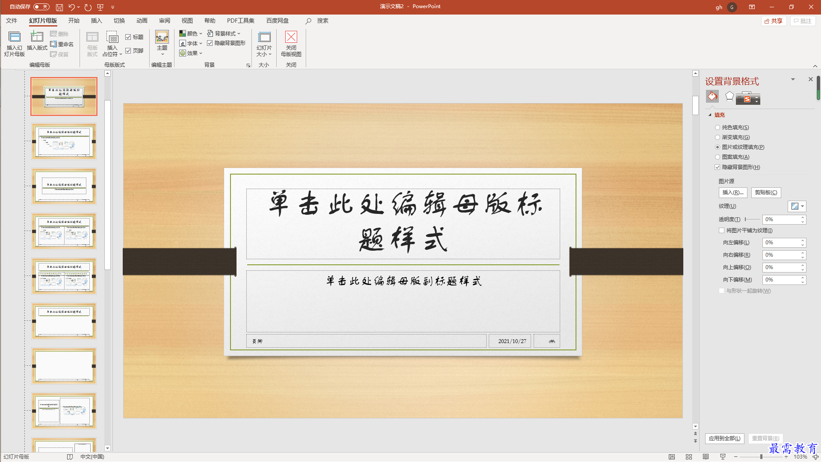This screenshot has width=821, height=462.
Task: Click the zoom slider in status bar
Action: click(x=761, y=457)
